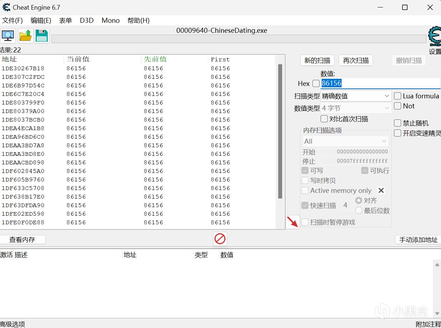
Task: Select result row 1DE30267B18
Action: pos(138,68)
